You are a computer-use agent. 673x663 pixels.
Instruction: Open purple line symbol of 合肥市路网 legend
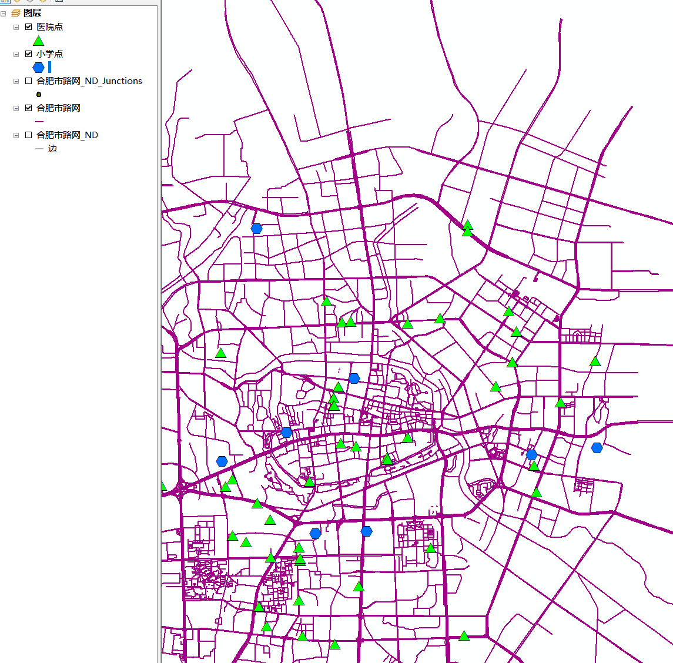(x=39, y=122)
